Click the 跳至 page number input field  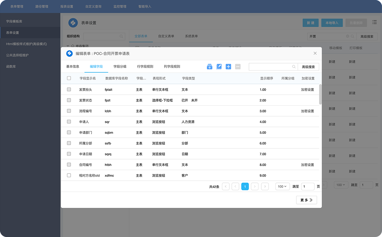(308, 187)
